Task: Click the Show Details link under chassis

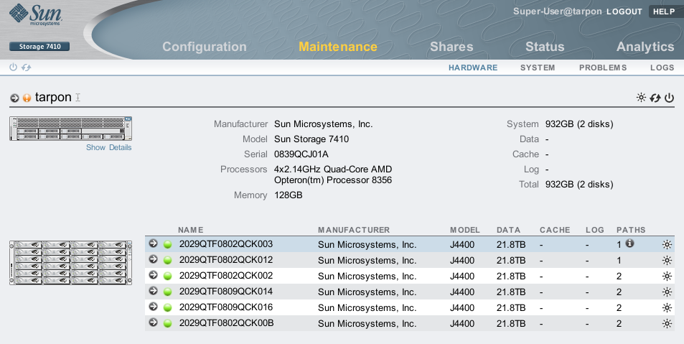Action: coord(108,147)
